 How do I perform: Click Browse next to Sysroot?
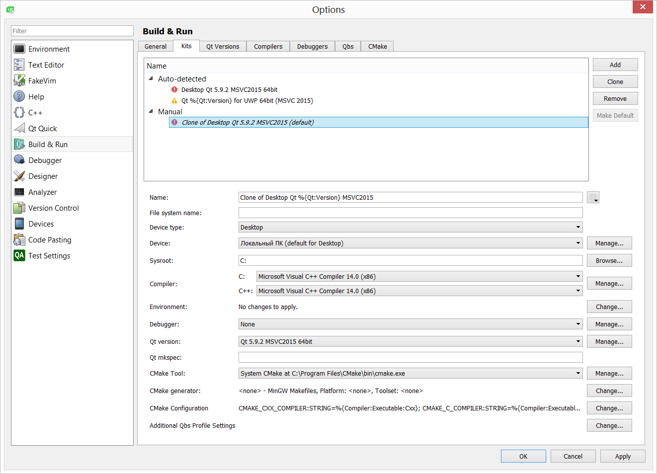point(609,260)
